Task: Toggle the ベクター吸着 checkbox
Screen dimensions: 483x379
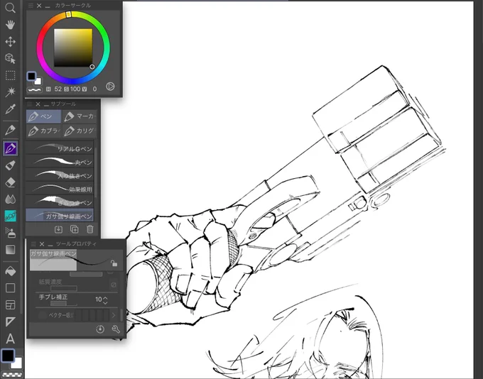Action: pyautogui.click(x=42, y=315)
